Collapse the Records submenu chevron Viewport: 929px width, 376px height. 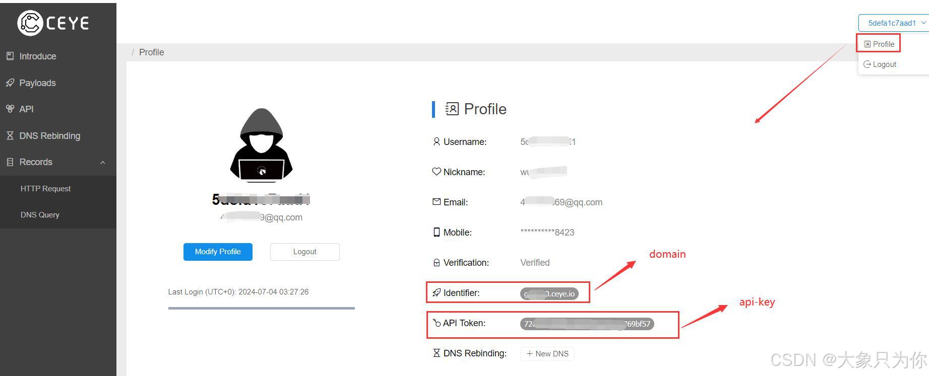pyautogui.click(x=103, y=162)
